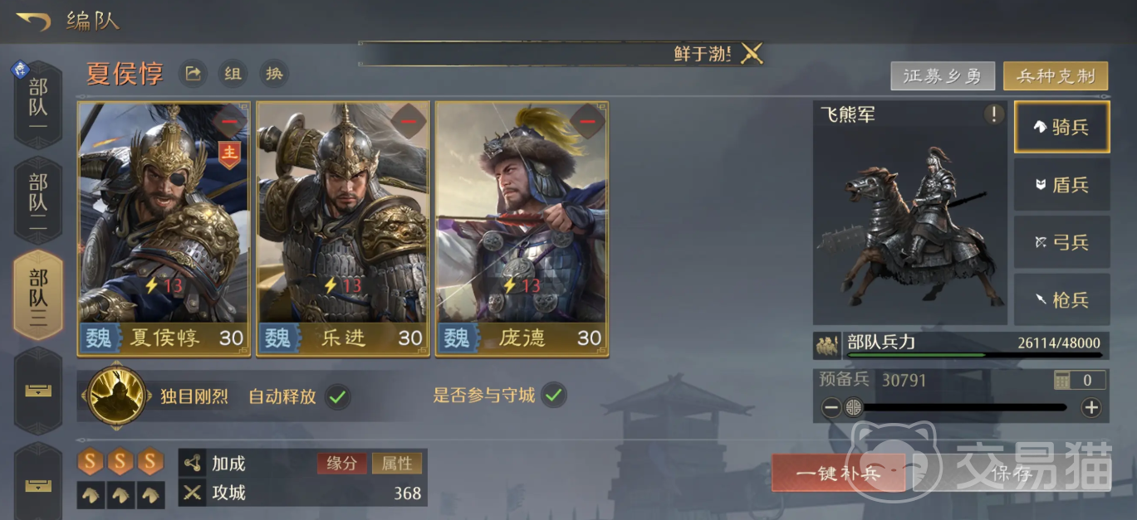Screen dimensions: 1137x520
Task: Open the calculator icon beside reserve troops
Action: coord(1062,381)
